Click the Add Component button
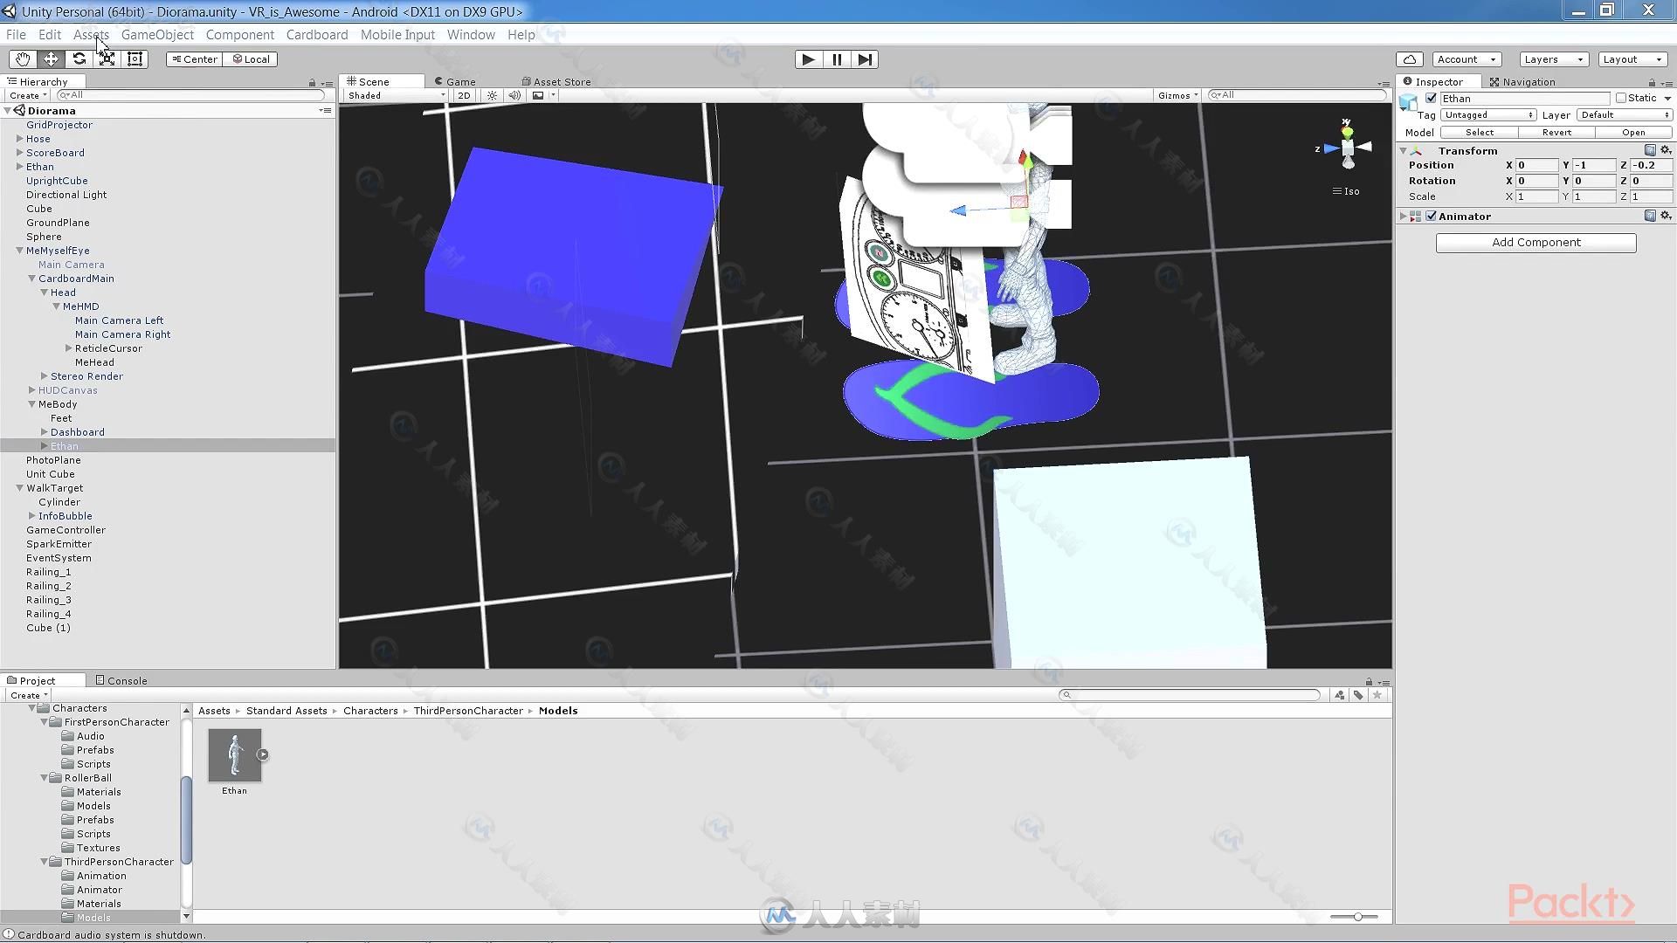This screenshot has height=943, width=1677. pyautogui.click(x=1536, y=242)
